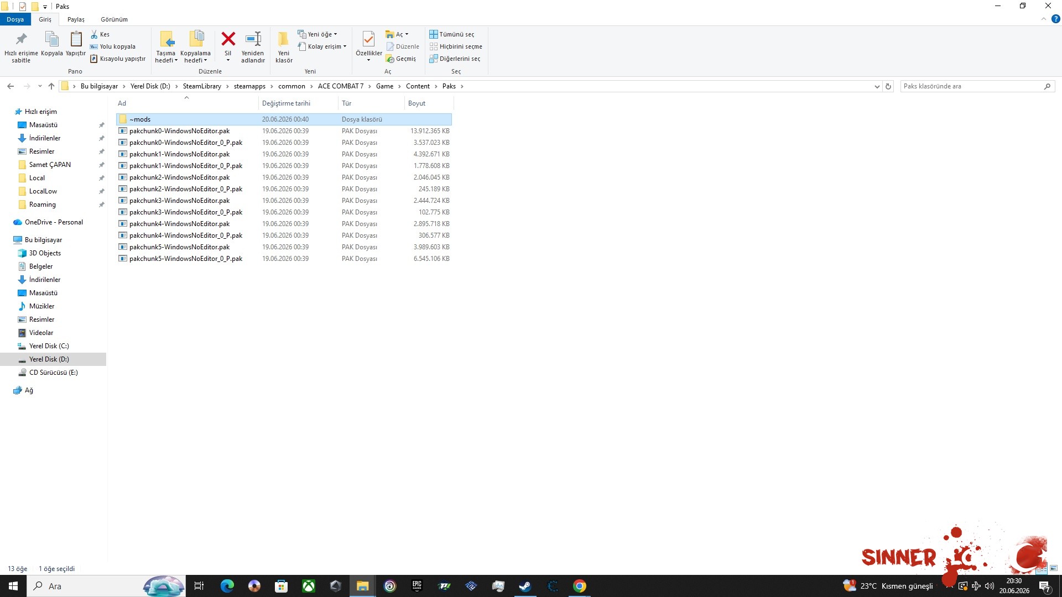Go back with the back arrow

point(11,86)
